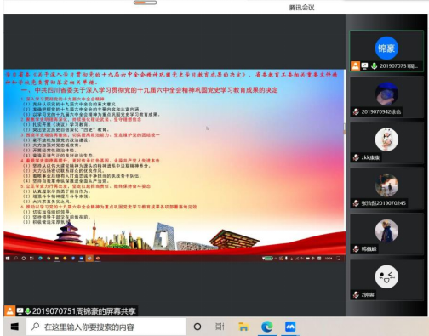Click the Cortana circle icon on the taskbar
The height and width of the screenshot is (336, 429).
[197, 327]
